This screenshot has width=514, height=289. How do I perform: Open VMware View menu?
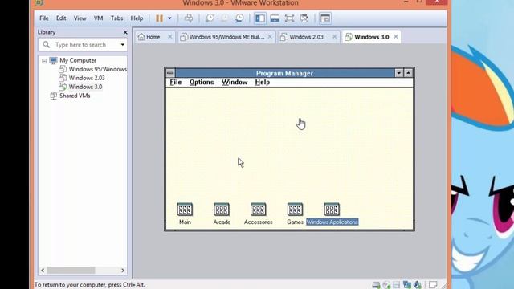point(80,18)
